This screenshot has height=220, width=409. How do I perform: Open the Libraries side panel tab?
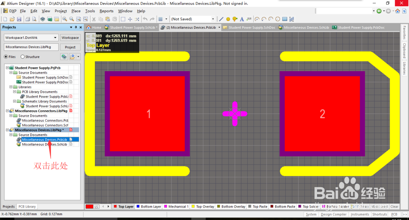pyautogui.click(x=405, y=68)
